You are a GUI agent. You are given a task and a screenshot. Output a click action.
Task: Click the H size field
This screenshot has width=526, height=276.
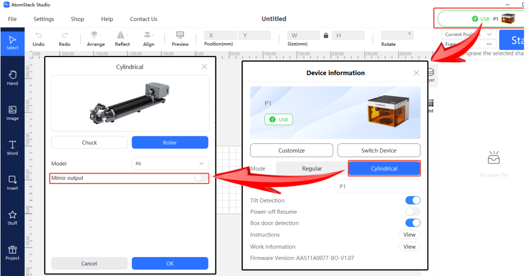point(348,35)
